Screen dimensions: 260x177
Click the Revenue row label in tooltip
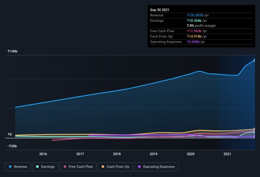(x=157, y=15)
